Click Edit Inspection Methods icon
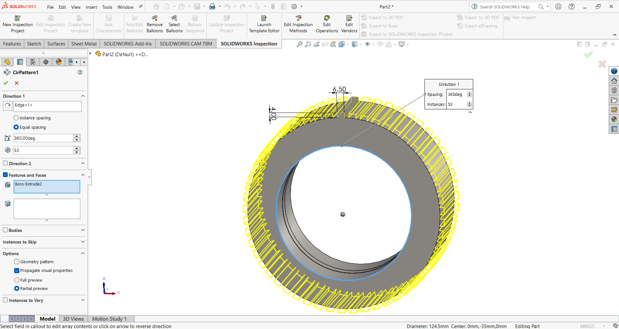Screen dimensions: 619x329 point(298,18)
